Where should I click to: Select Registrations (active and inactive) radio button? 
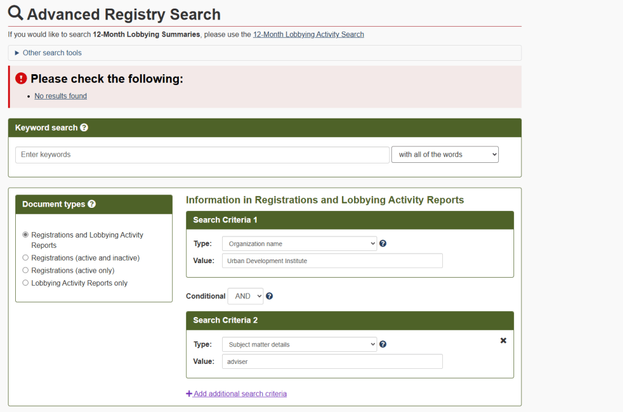(x=26, y=258)
